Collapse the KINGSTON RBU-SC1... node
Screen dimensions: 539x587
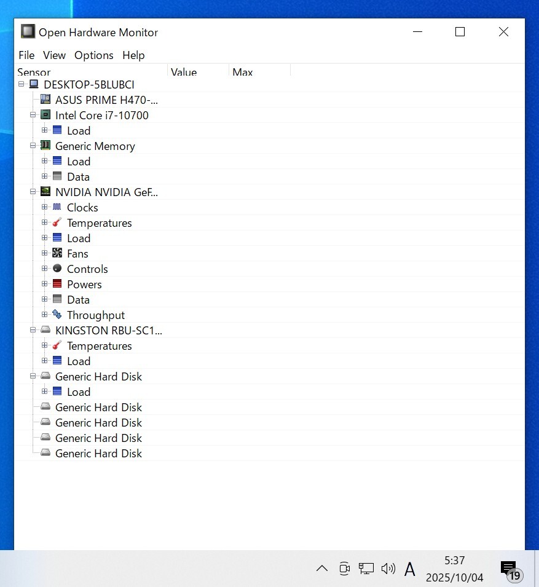coord(33,329)
